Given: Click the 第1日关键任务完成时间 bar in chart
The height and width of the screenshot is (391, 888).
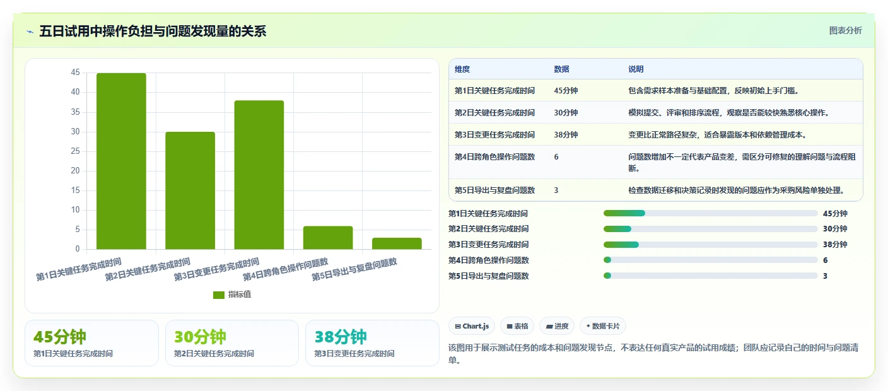Looking at the screenshot, I should pyautogui.click(x=121, y=161).
